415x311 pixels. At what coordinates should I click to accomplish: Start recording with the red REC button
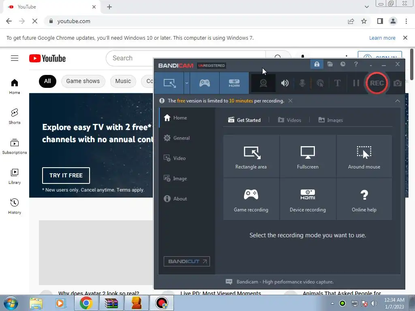tap(377, 83)
